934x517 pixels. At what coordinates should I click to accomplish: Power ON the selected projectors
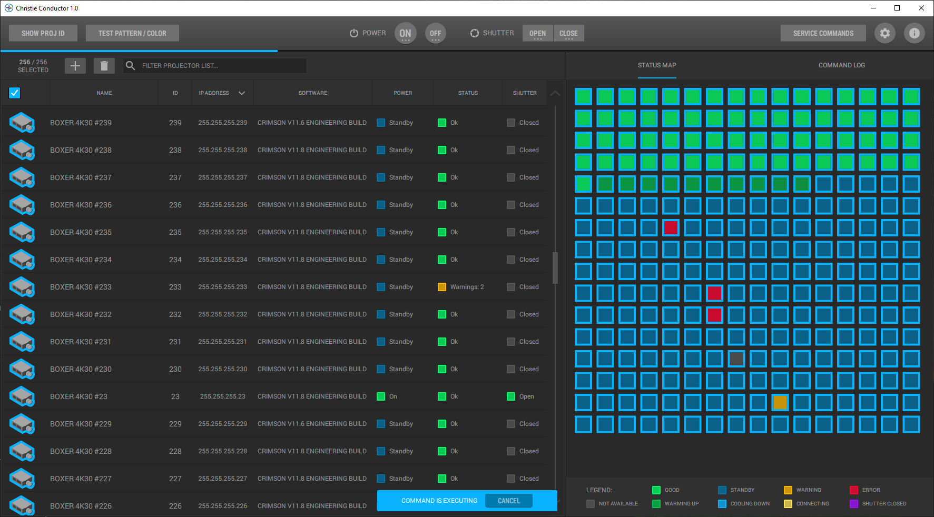click(x=405, y=33)
